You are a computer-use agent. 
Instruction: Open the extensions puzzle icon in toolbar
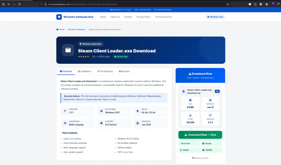tap(255, 4)
